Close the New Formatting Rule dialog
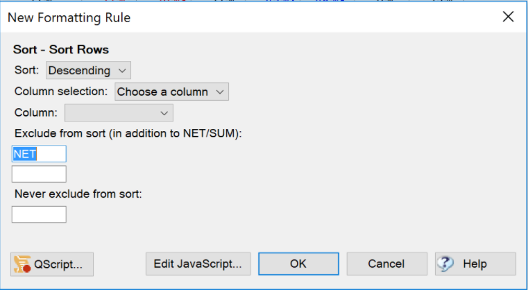528x290 pixels. coord(508,17)
